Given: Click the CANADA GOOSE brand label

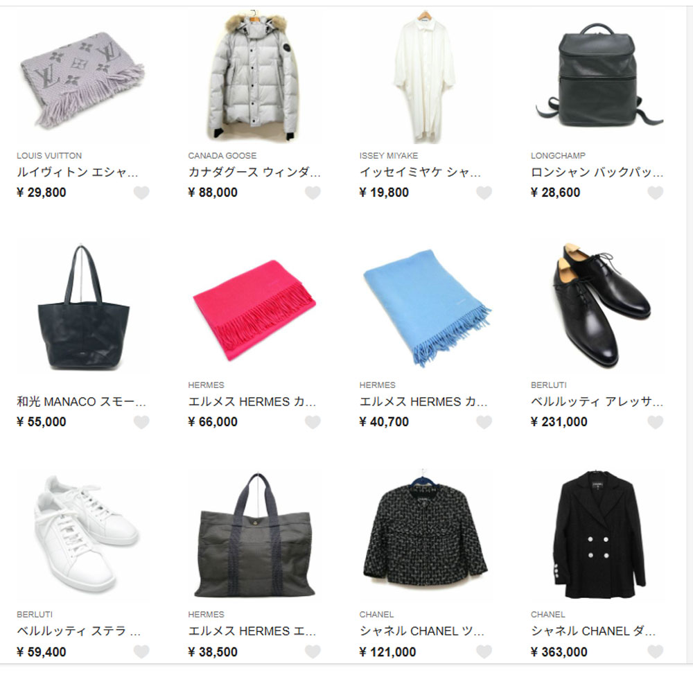Looking at the screenshot, I should click(x=222, y=155).
